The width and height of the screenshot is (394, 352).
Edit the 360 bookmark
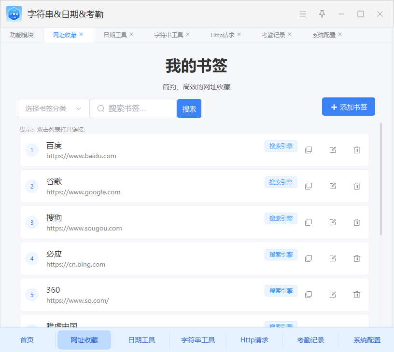[x=332, y=295]
